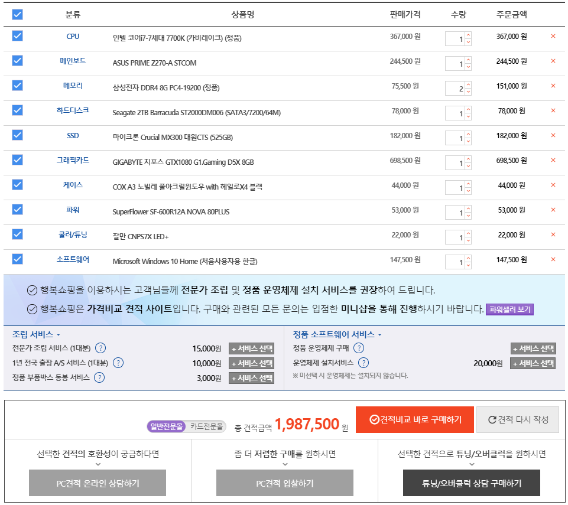Uncheck the CPU row checkbox
The height and width of the screenshot is (505, 568).
pyautogui.click(x=17, y=36)
